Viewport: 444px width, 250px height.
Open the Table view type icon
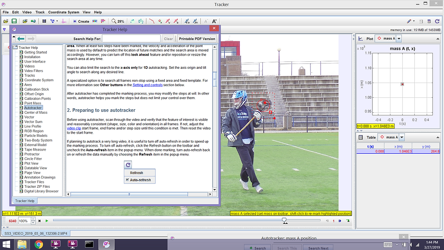click(x=361, y=137)
